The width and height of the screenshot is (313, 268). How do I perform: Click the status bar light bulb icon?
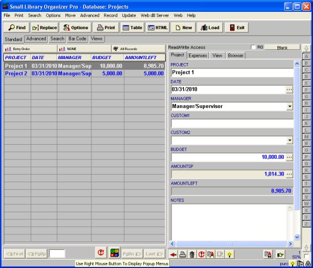tap(293, 264)
